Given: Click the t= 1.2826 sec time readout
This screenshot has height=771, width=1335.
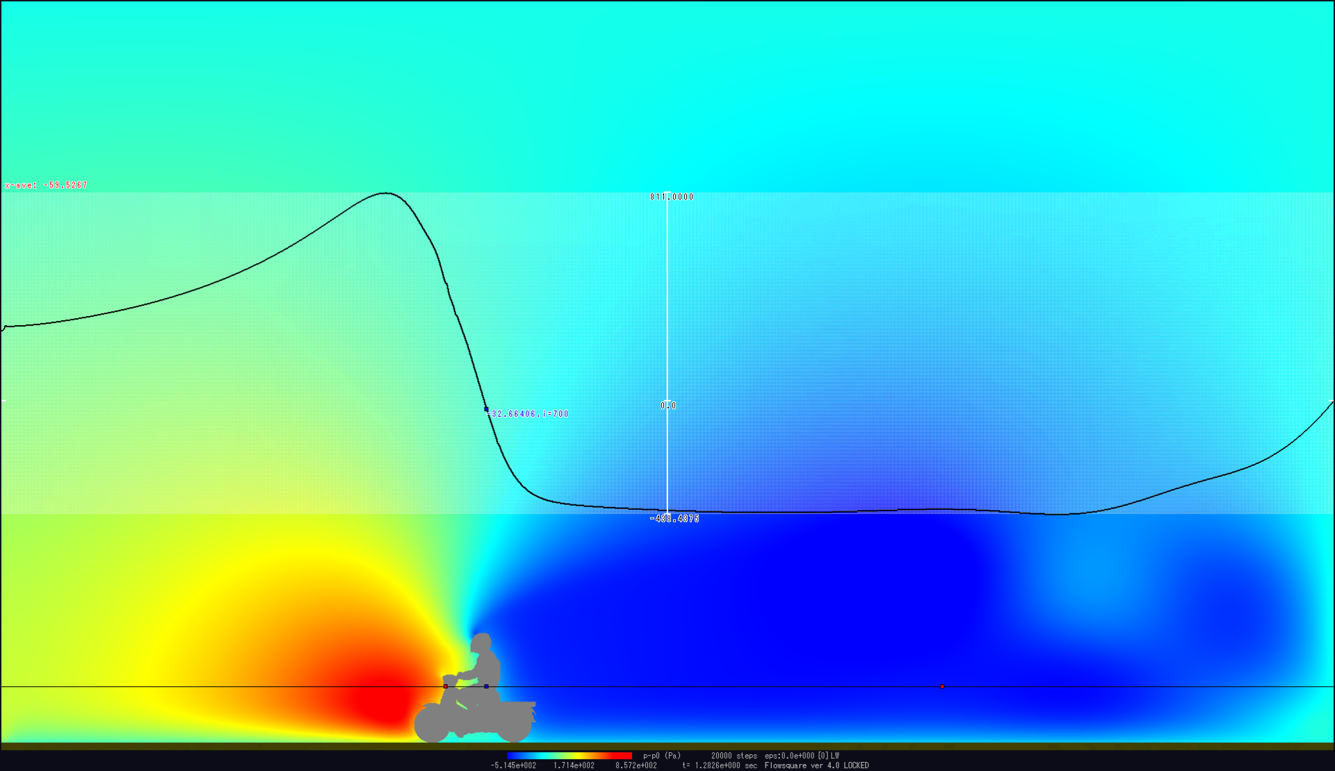Looking at the screenshot, I should 719,765.
